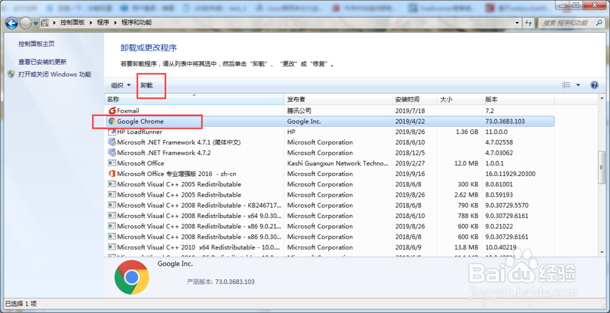Select 程序和功能 breadcrumb in address bar
Image resolution: width=610 pixels, height=313 pixels.
137,23
